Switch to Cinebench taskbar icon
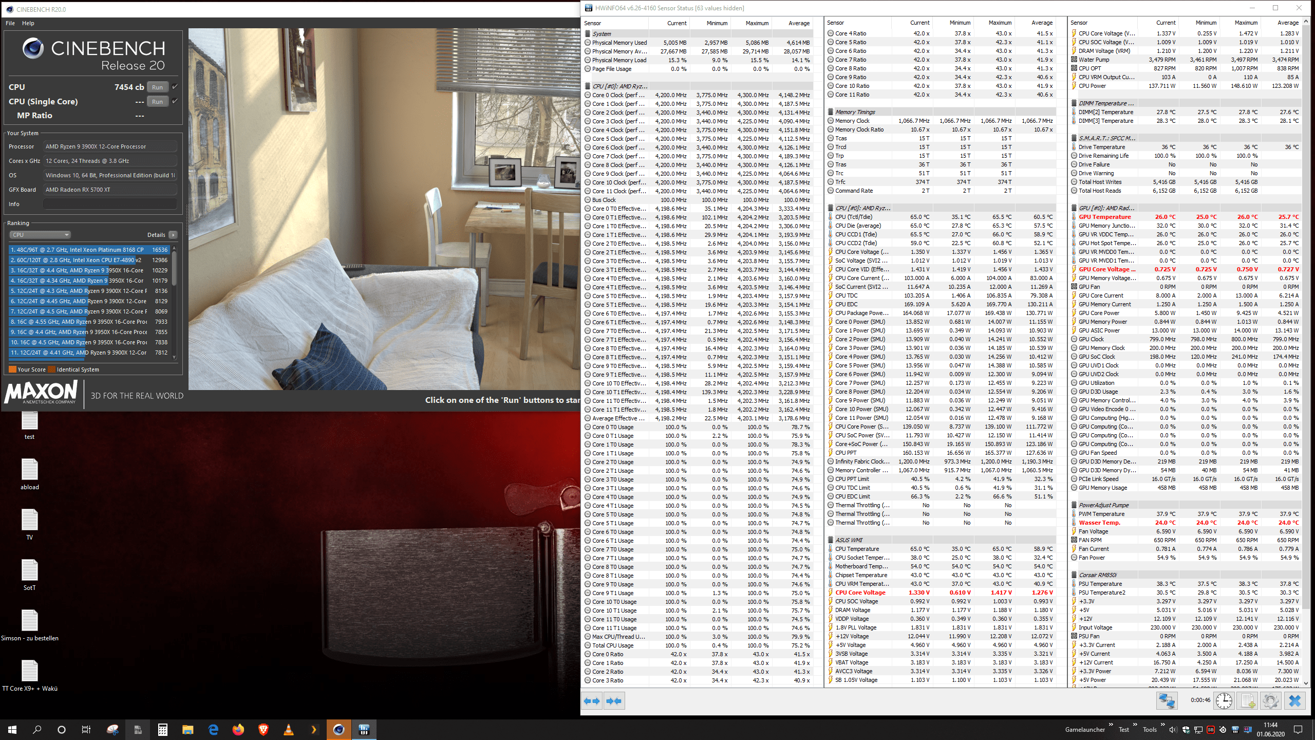Viewport: 1315px width, 740px height. click(339, 730)
